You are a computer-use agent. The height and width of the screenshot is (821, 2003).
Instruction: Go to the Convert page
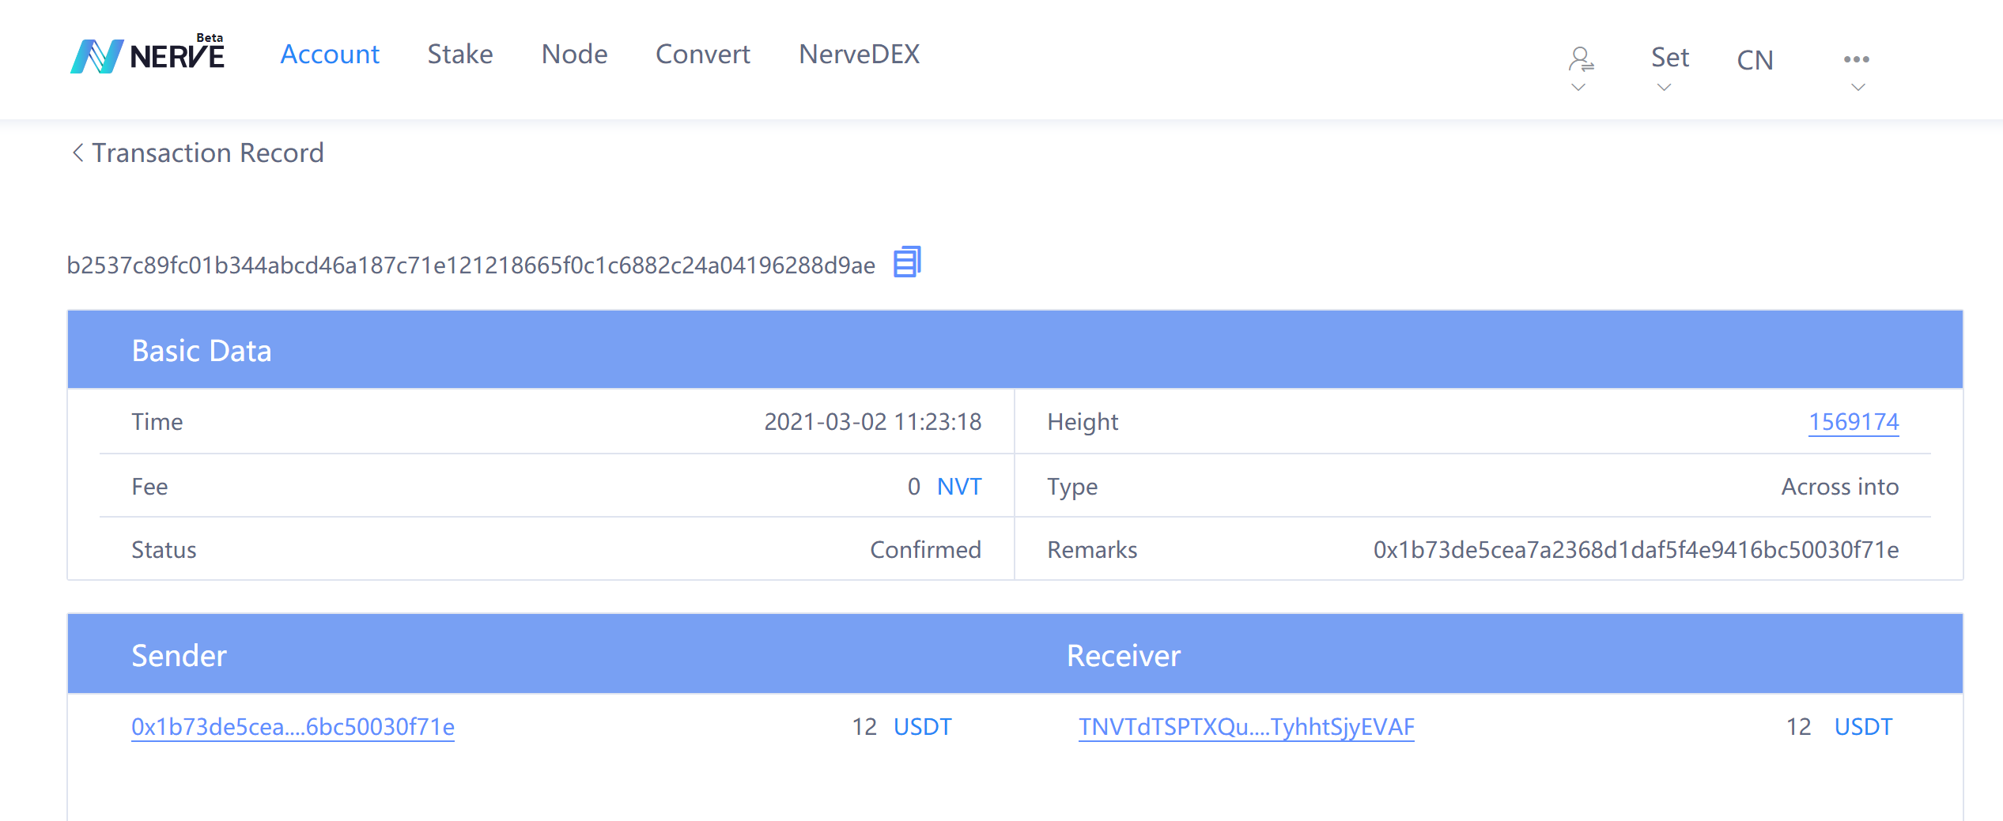pyautogui.click(x=702, y=55)
